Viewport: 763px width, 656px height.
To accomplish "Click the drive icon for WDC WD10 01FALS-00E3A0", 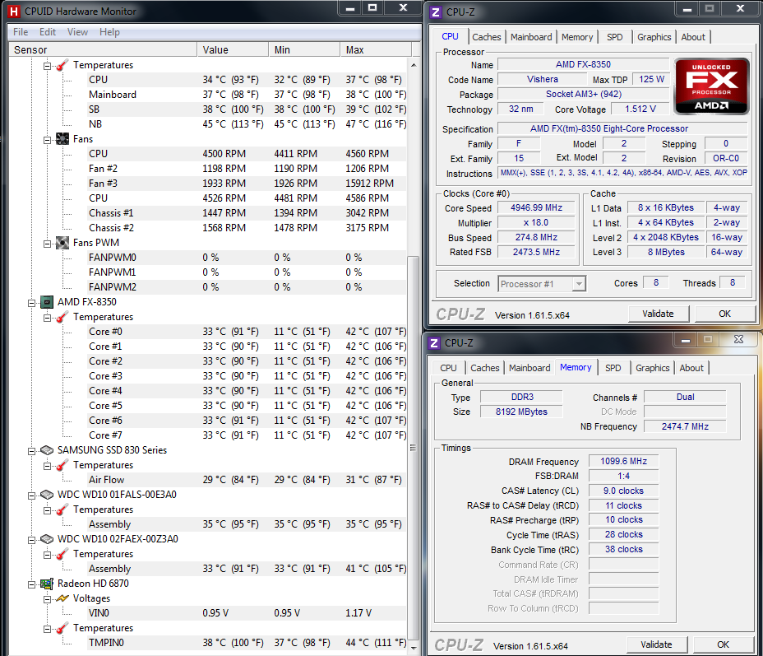I will tap(47, 495).
